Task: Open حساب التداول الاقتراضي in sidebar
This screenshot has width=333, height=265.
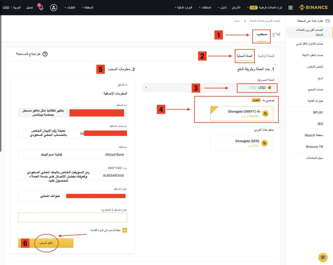Action: pos(309,44)
